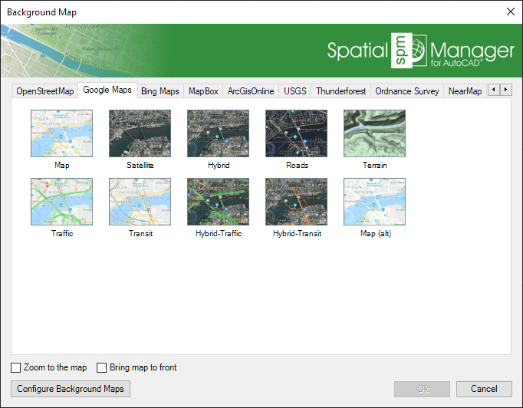Select the Roads map icon
The width and height of the screenshot is (523, 408).
point(296,133)
